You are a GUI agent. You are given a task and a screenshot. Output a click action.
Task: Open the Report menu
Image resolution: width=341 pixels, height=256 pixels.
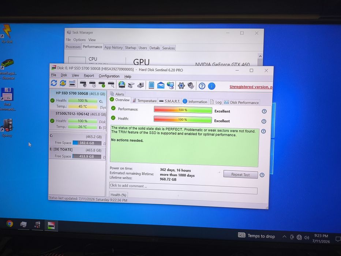(89, 76)
